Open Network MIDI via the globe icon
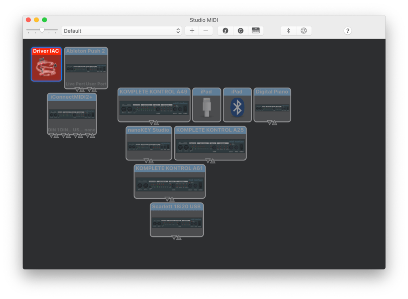This screenshot has width=408, height=299. coord(304,31)
